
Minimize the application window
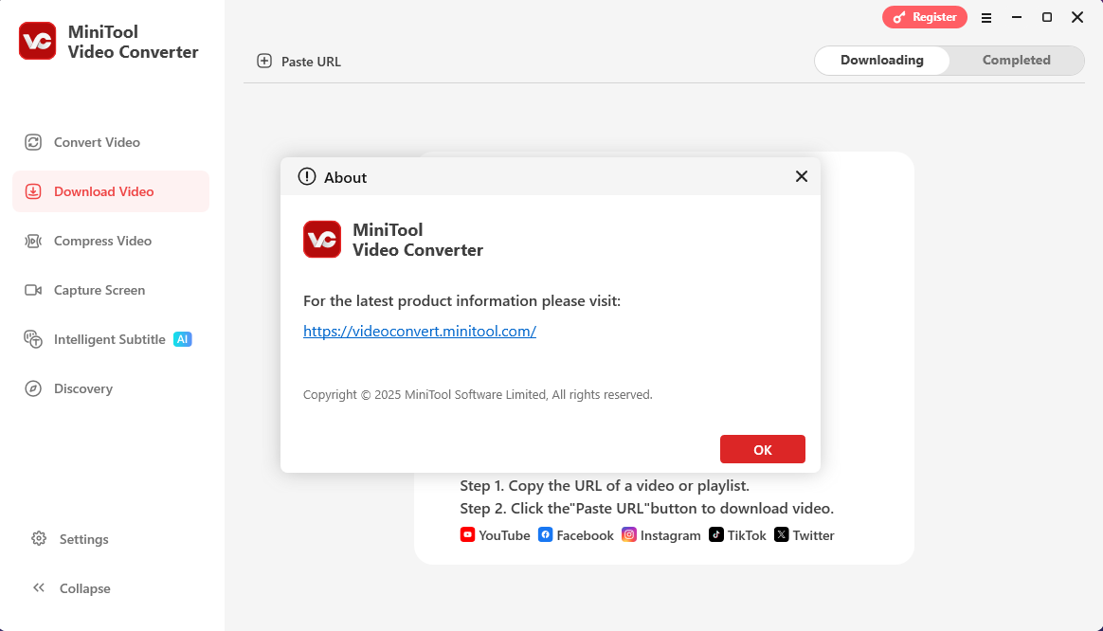coord(1017,17)
